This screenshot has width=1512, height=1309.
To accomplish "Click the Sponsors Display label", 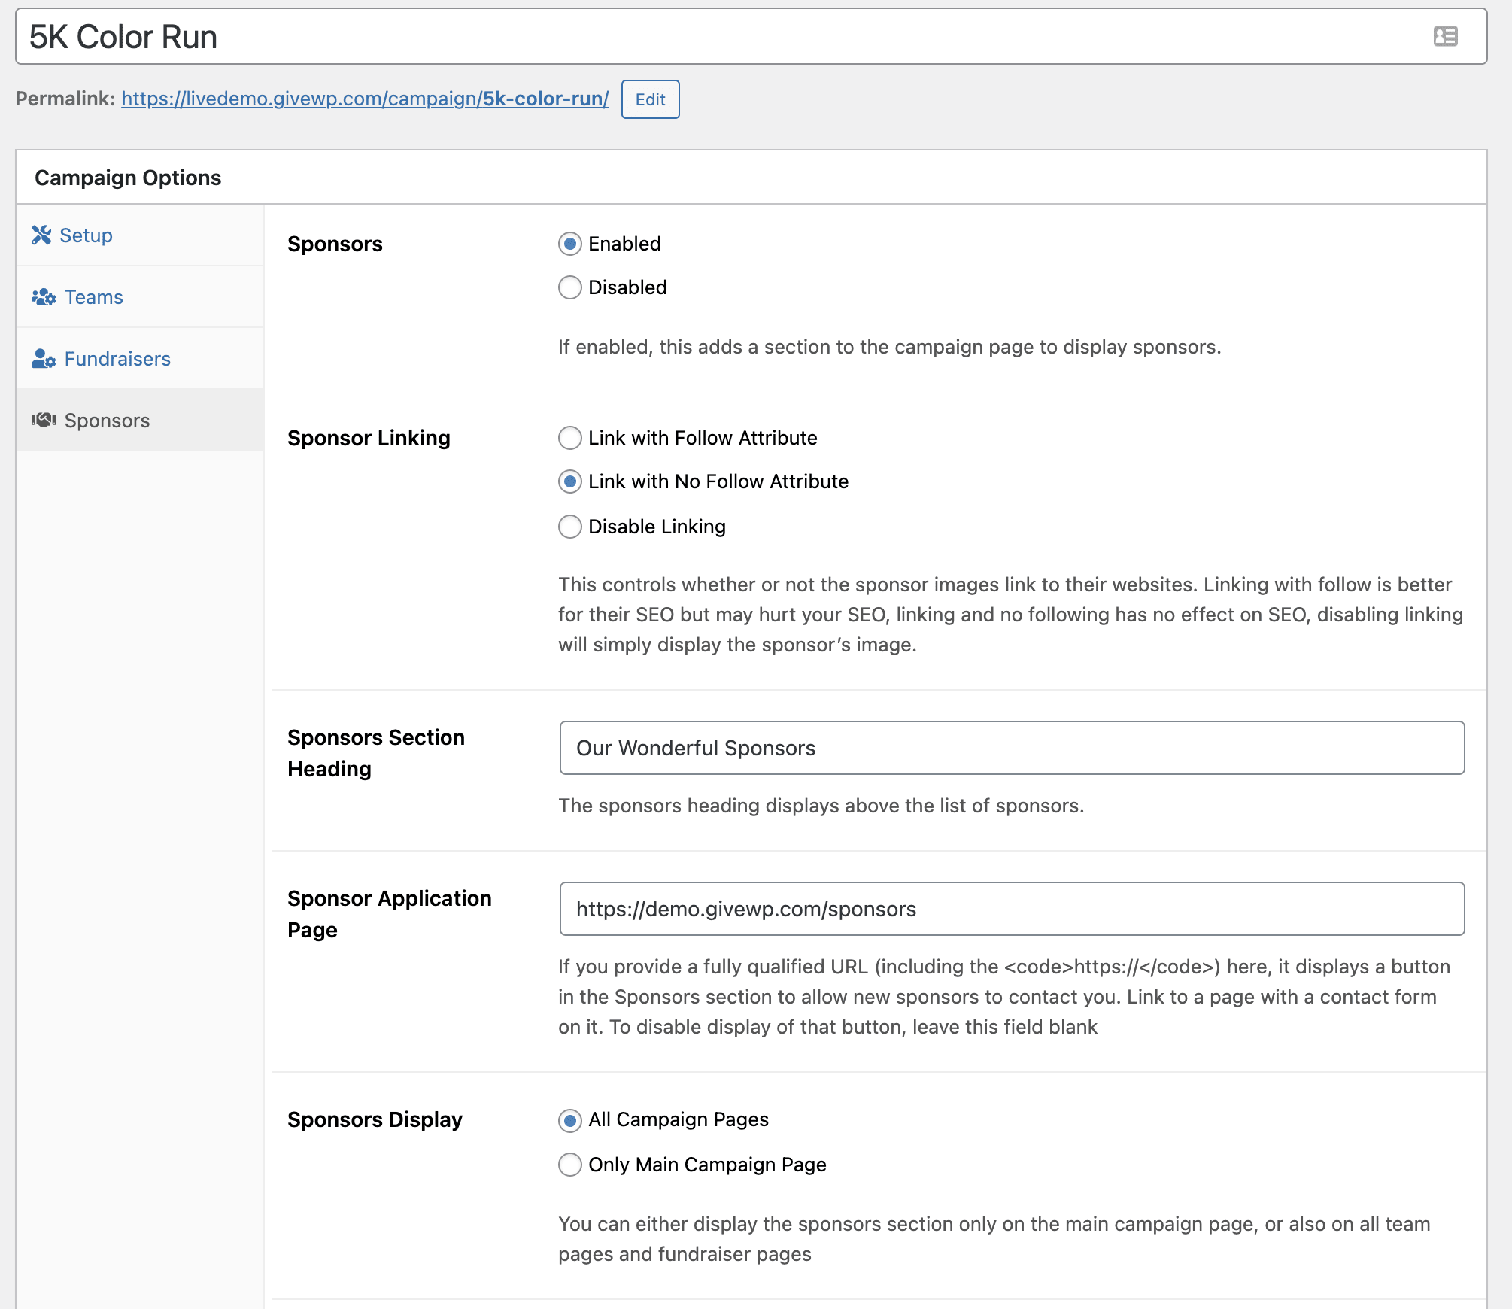I will pyautogui.click(x=375, y=1119).
